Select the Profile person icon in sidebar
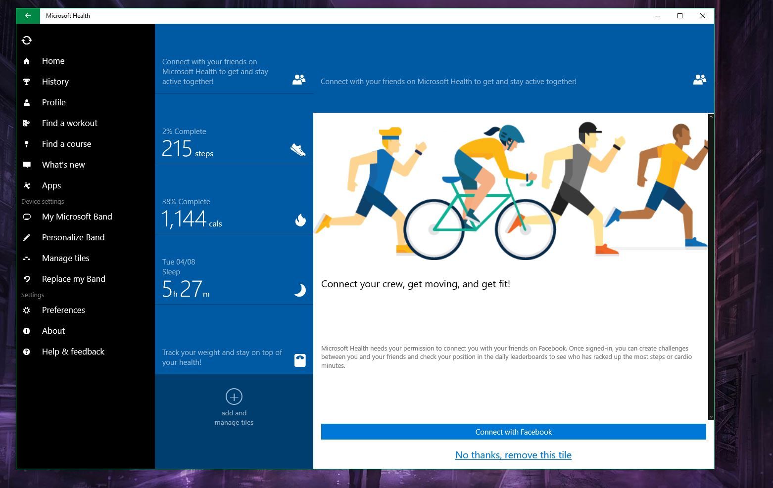 pyautogui.click(x=27, y=102)
